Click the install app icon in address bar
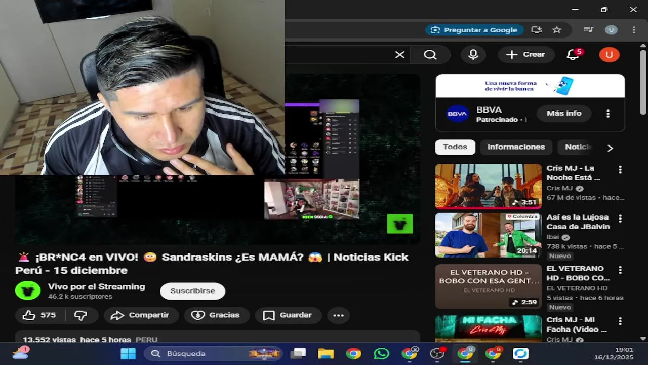Screen dimensions: 648x365 click(536, 30)
